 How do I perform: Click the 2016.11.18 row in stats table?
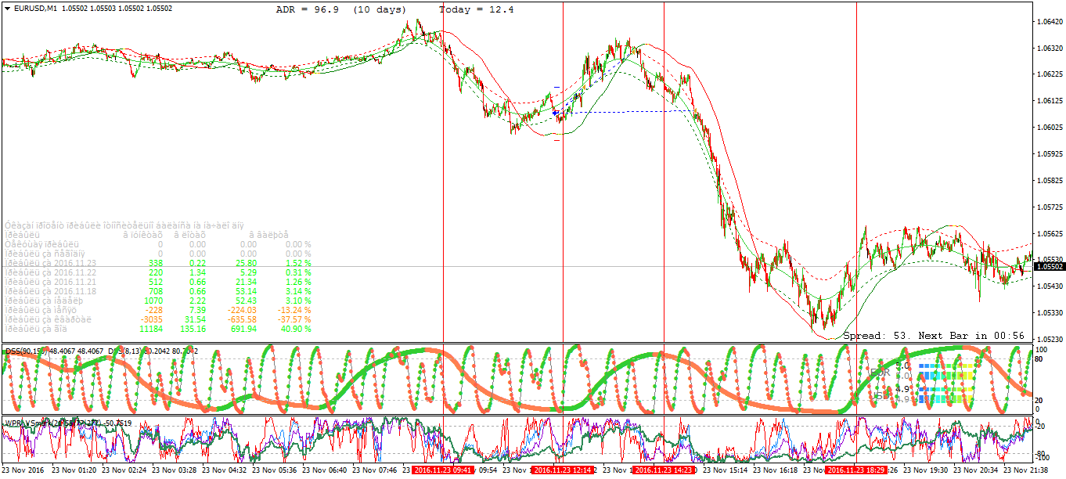tap(158, 291)
